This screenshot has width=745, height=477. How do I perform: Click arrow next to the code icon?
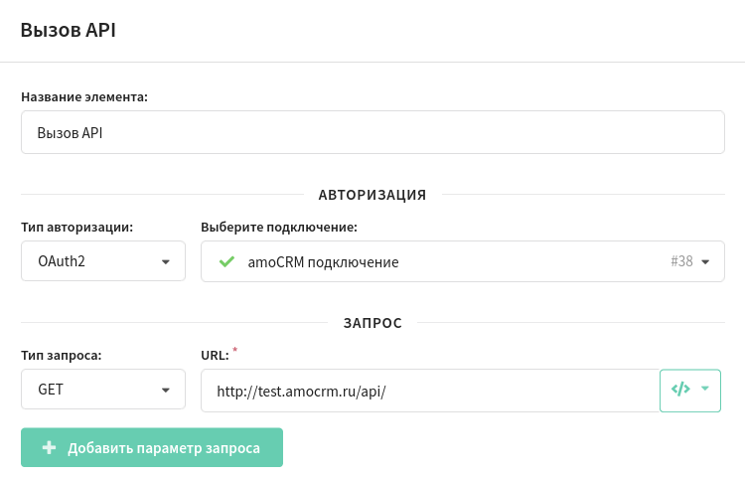click(705, 389)
